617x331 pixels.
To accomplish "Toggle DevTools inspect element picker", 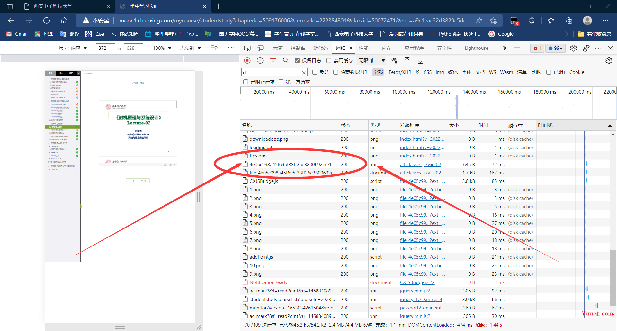I will pos(247,48).
